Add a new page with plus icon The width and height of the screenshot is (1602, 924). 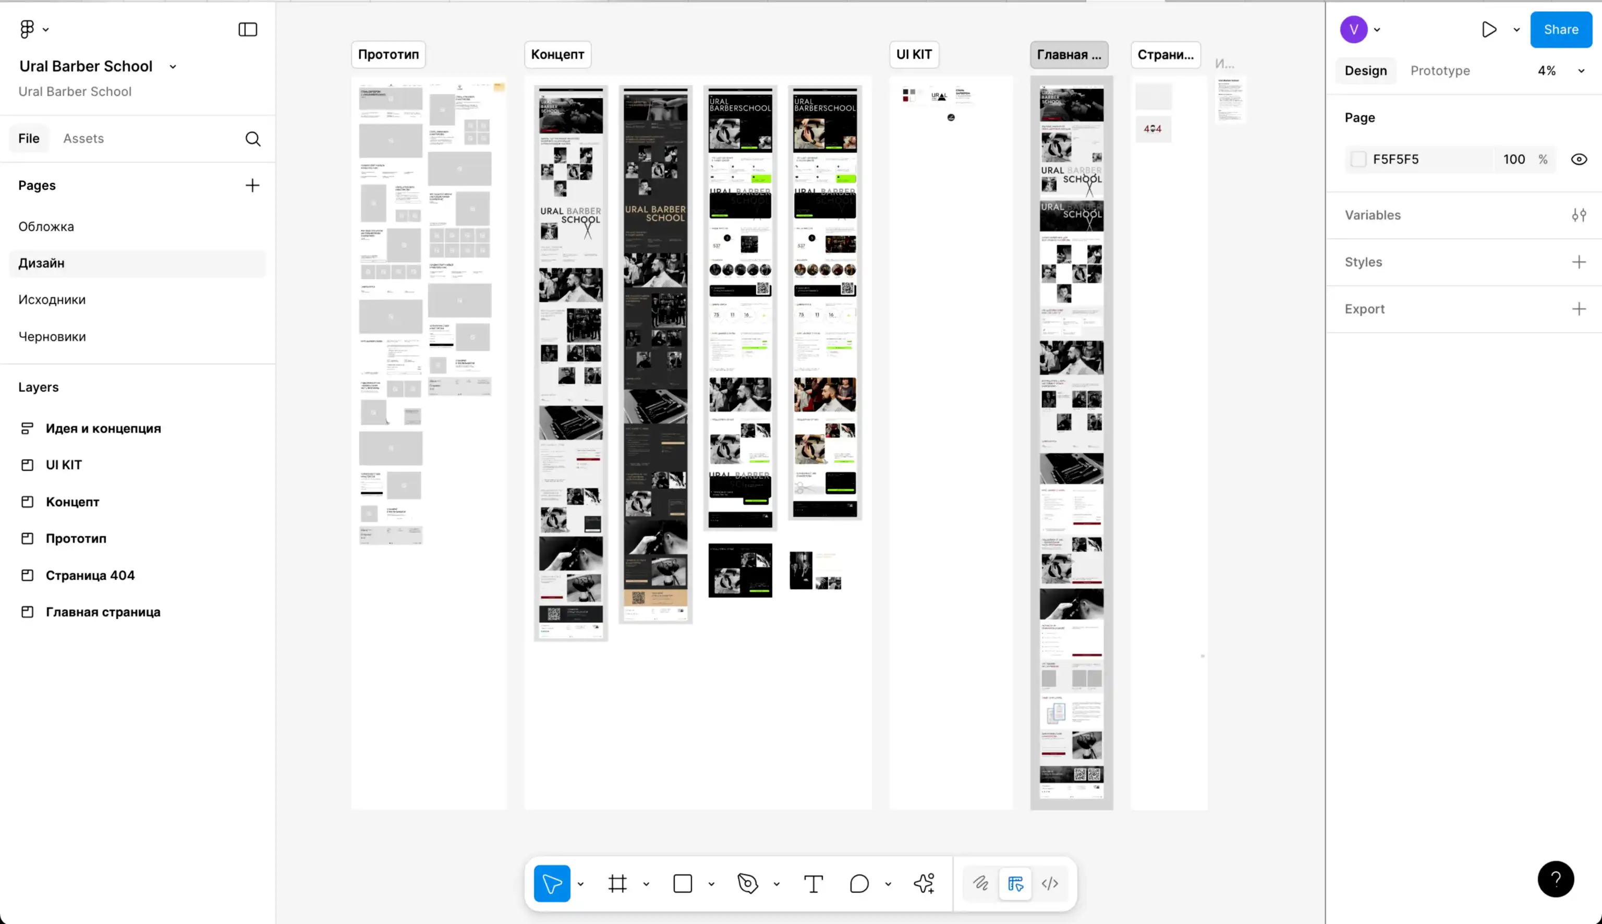point(252,185)
